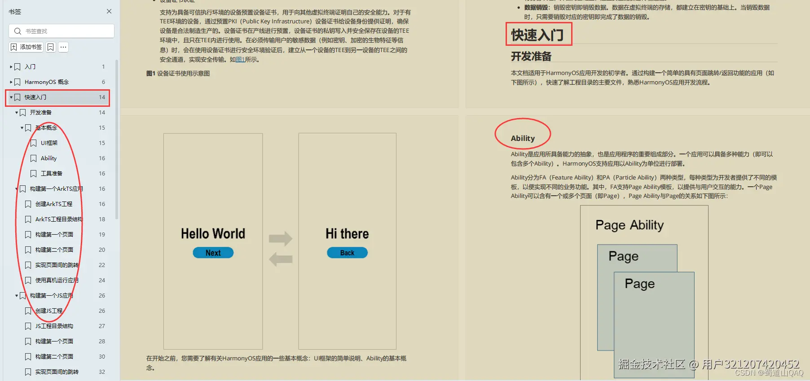This screenshot has height=381, width=810.
Task: Click the bookmark icon of HarmonyOS 概念
Action: (x=18, y=82)
